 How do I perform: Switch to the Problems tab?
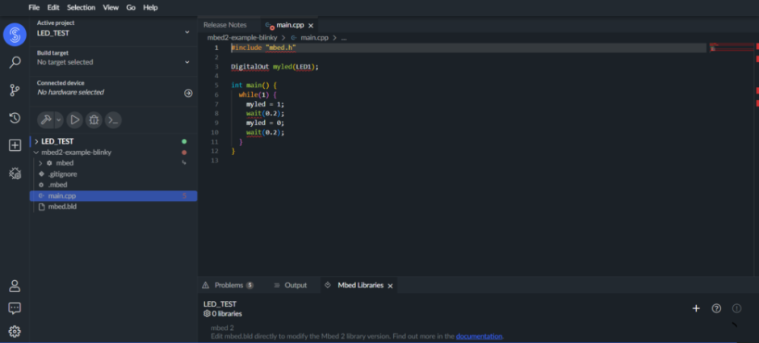point(228,285)
